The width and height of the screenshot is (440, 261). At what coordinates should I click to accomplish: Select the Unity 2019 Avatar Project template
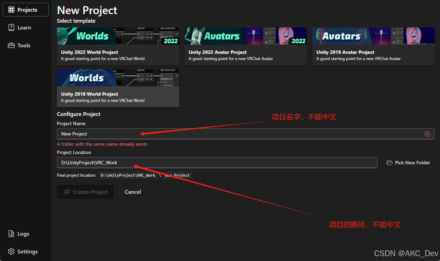coord(373,46)
